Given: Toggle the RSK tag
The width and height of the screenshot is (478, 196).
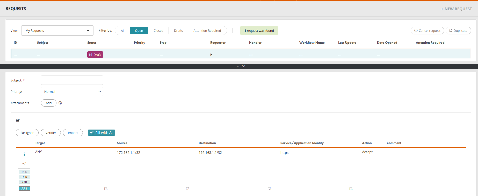Looking at the screenshot, I should point(24,172).
